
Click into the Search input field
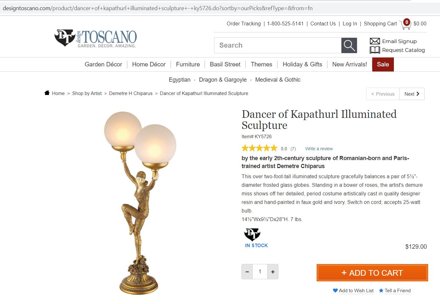tap(278, 45)
